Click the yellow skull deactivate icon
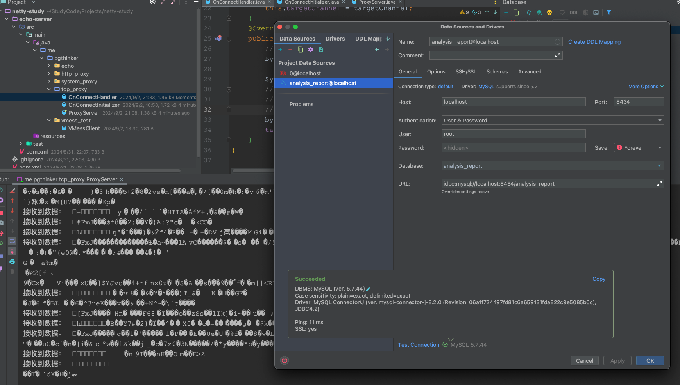680x385 pixels. coord(549,12)
